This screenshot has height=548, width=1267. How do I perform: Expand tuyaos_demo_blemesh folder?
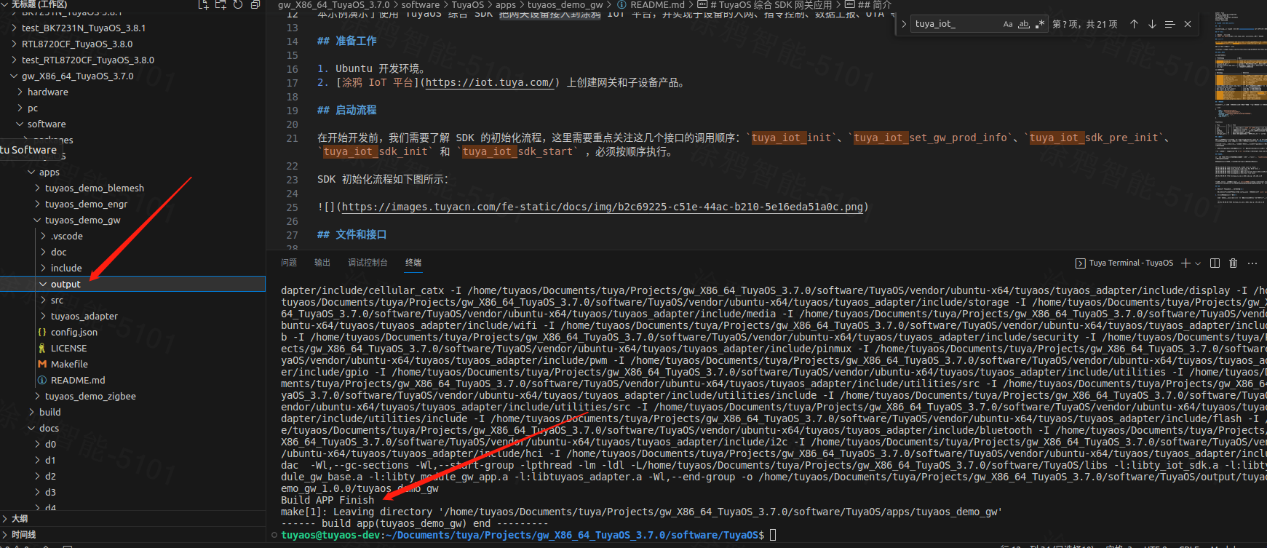click(132, 188)
